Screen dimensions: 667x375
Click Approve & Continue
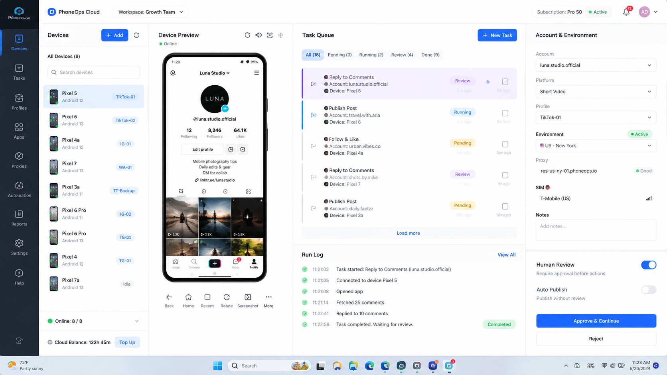pyautogui.click(x=596, y=321)
